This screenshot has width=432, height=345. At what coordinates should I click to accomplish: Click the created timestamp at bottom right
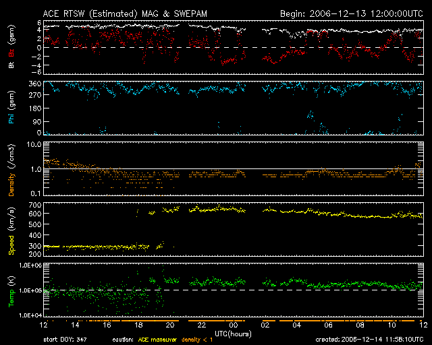pyautogui.click(x=369, y=339)
